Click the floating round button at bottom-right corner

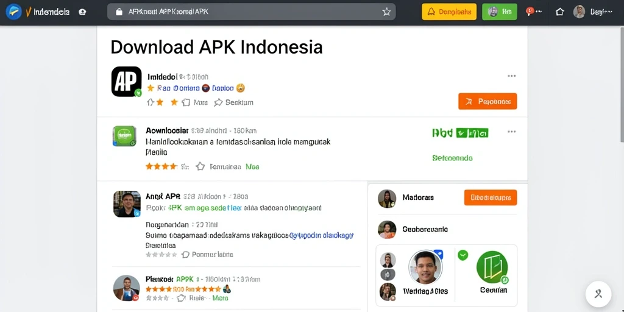[598, 294]
